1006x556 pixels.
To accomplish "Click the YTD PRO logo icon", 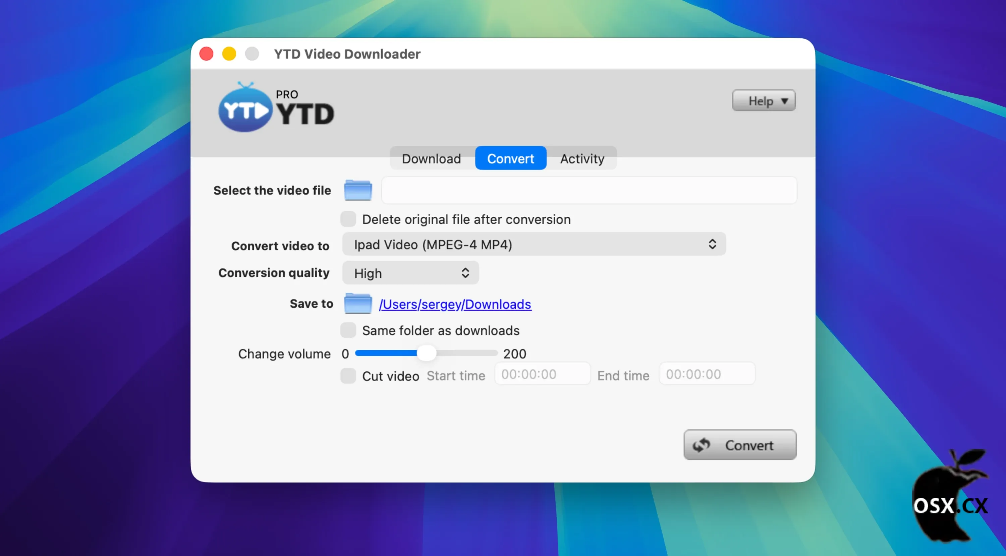I will pos(245,109).
